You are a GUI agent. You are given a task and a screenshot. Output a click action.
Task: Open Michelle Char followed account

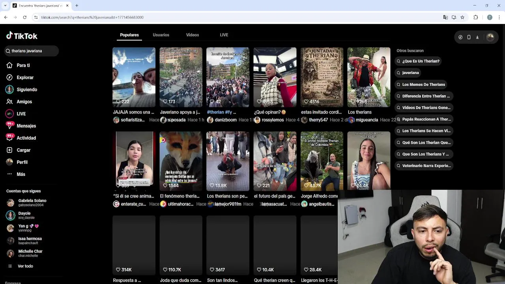(30, 253)
